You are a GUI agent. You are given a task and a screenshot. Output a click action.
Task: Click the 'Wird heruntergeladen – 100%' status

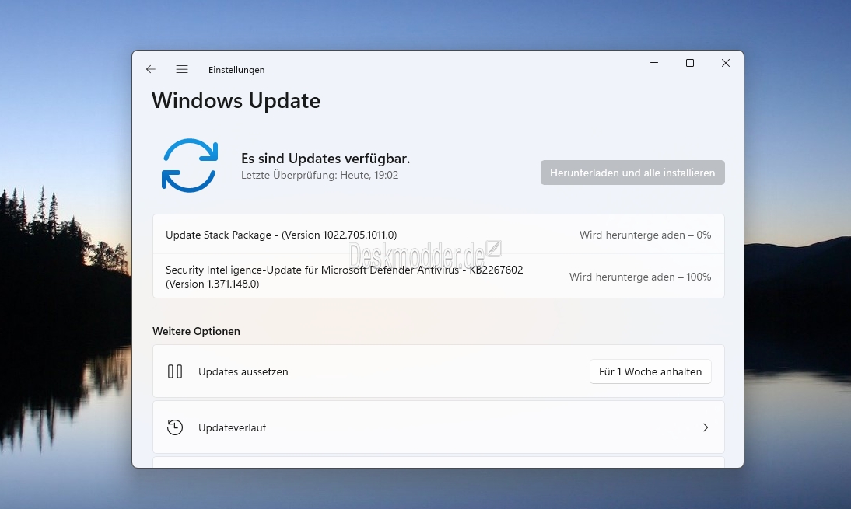pos(640,277)
